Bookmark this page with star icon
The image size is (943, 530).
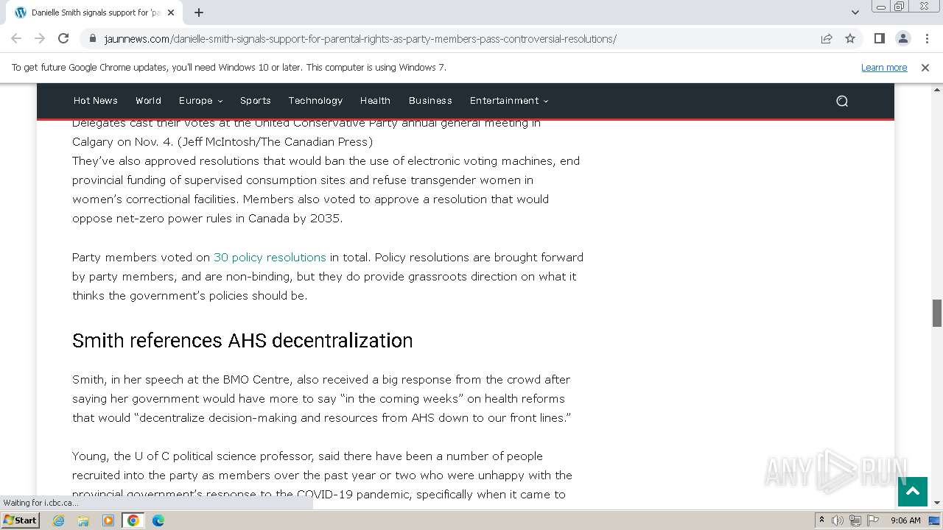coord(850,39)
